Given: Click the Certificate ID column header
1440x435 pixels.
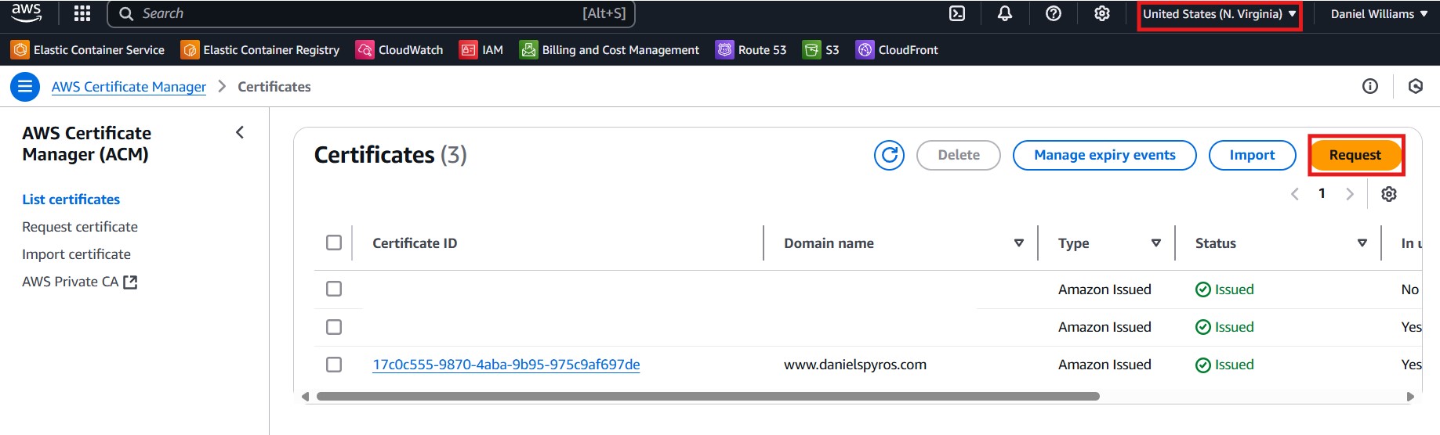Looking at the screenshot, I should pos(415,243).
